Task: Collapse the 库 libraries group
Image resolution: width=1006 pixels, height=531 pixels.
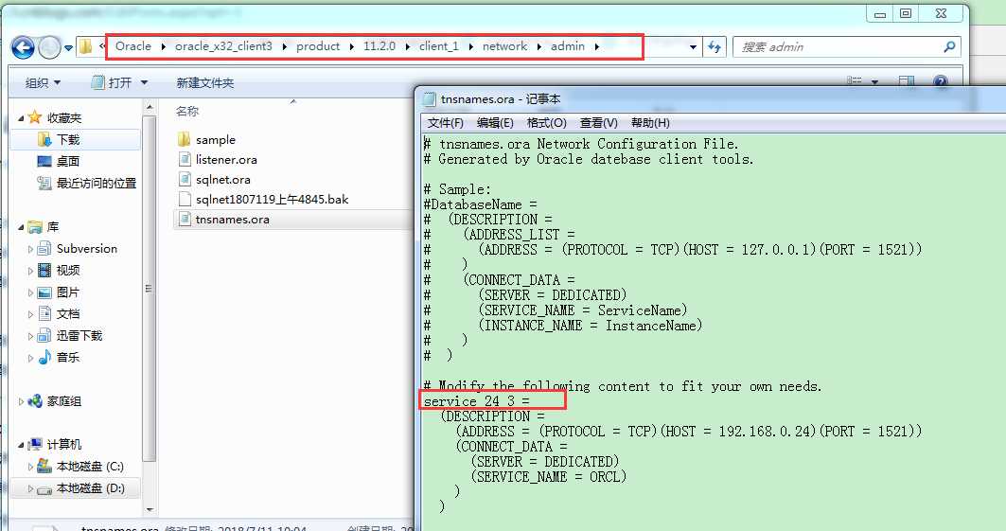Action: 21,227
